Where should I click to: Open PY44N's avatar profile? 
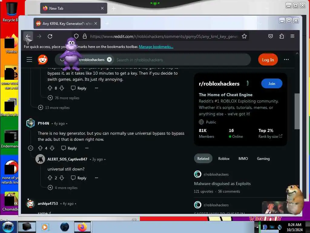click(x=31, y=123)
